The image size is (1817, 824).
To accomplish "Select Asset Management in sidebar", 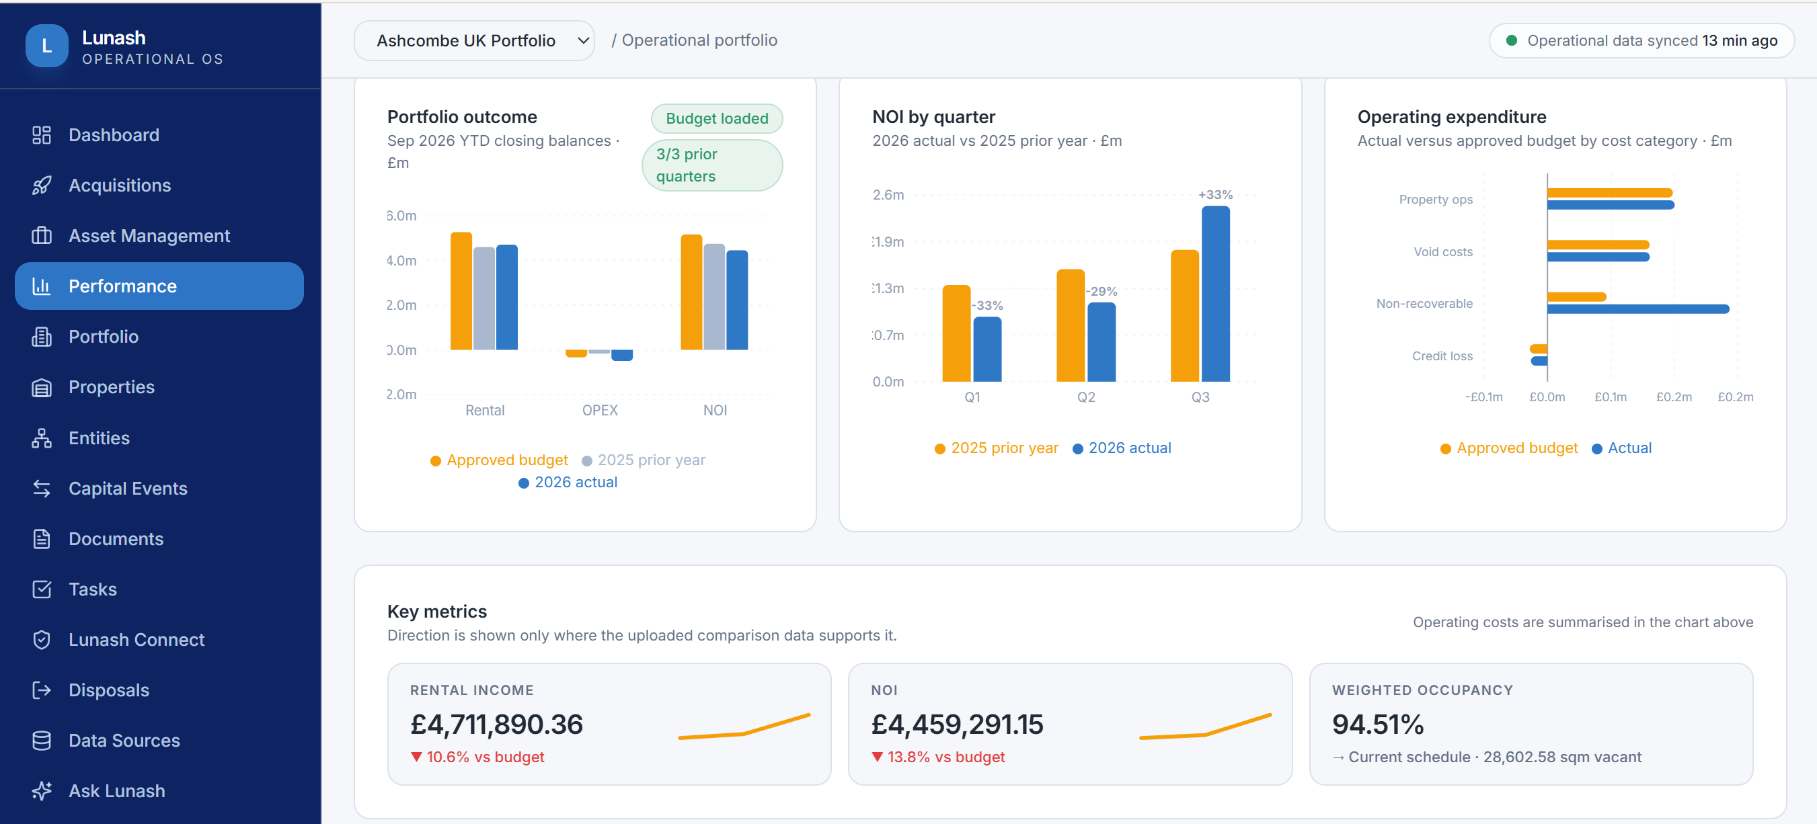I will pos(159,235).
